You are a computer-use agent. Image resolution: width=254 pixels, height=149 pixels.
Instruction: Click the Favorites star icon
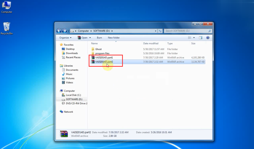tap(61, 45)
